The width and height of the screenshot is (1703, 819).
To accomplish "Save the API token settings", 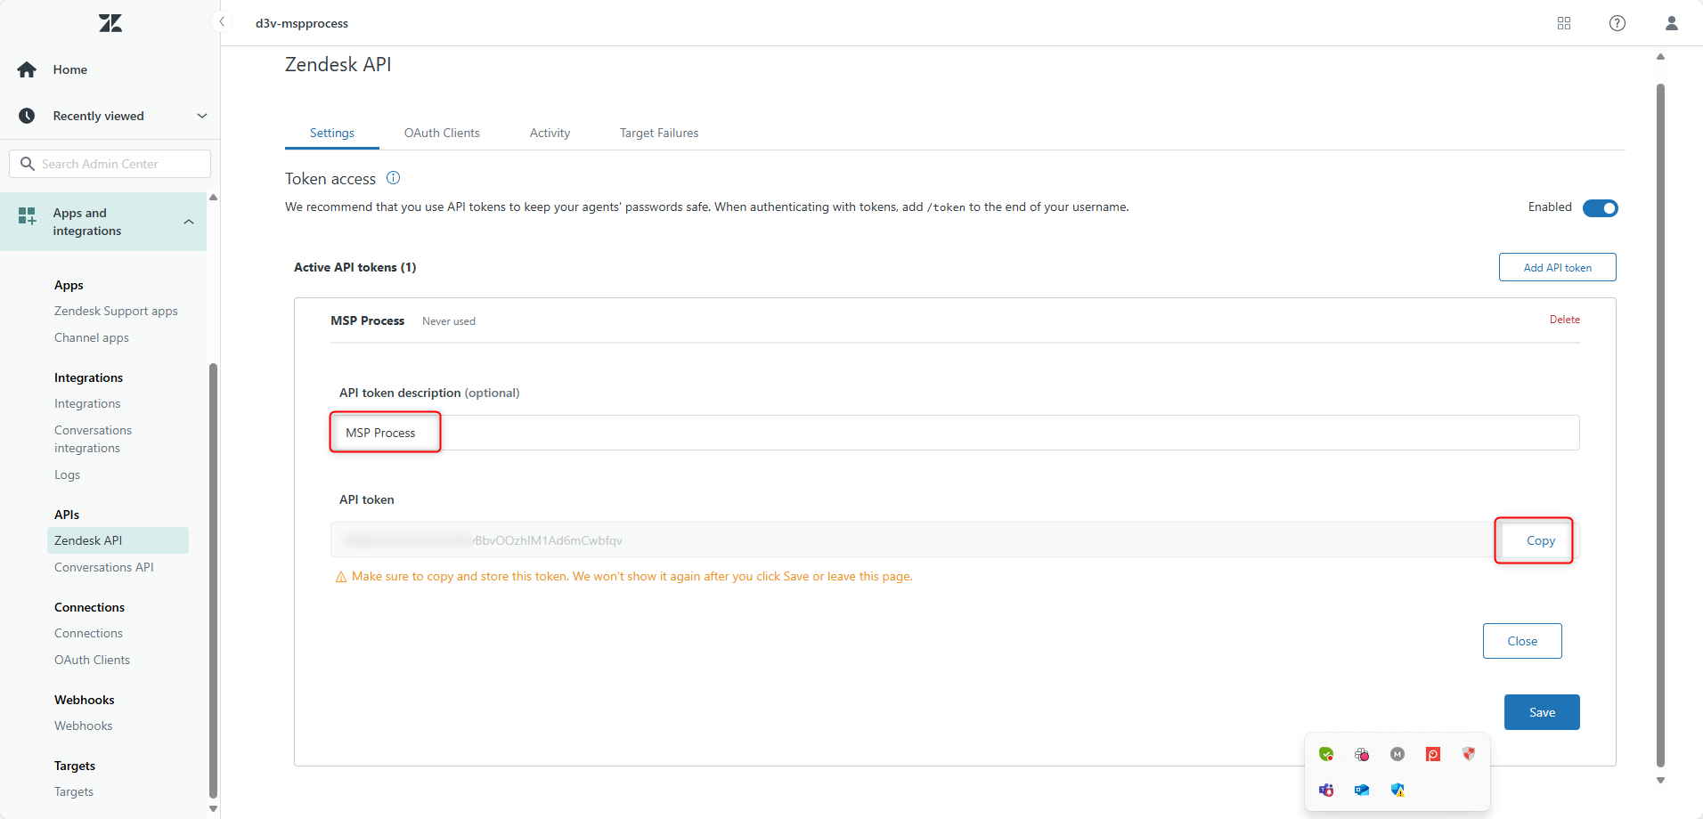I will [x=1542, y=712].
